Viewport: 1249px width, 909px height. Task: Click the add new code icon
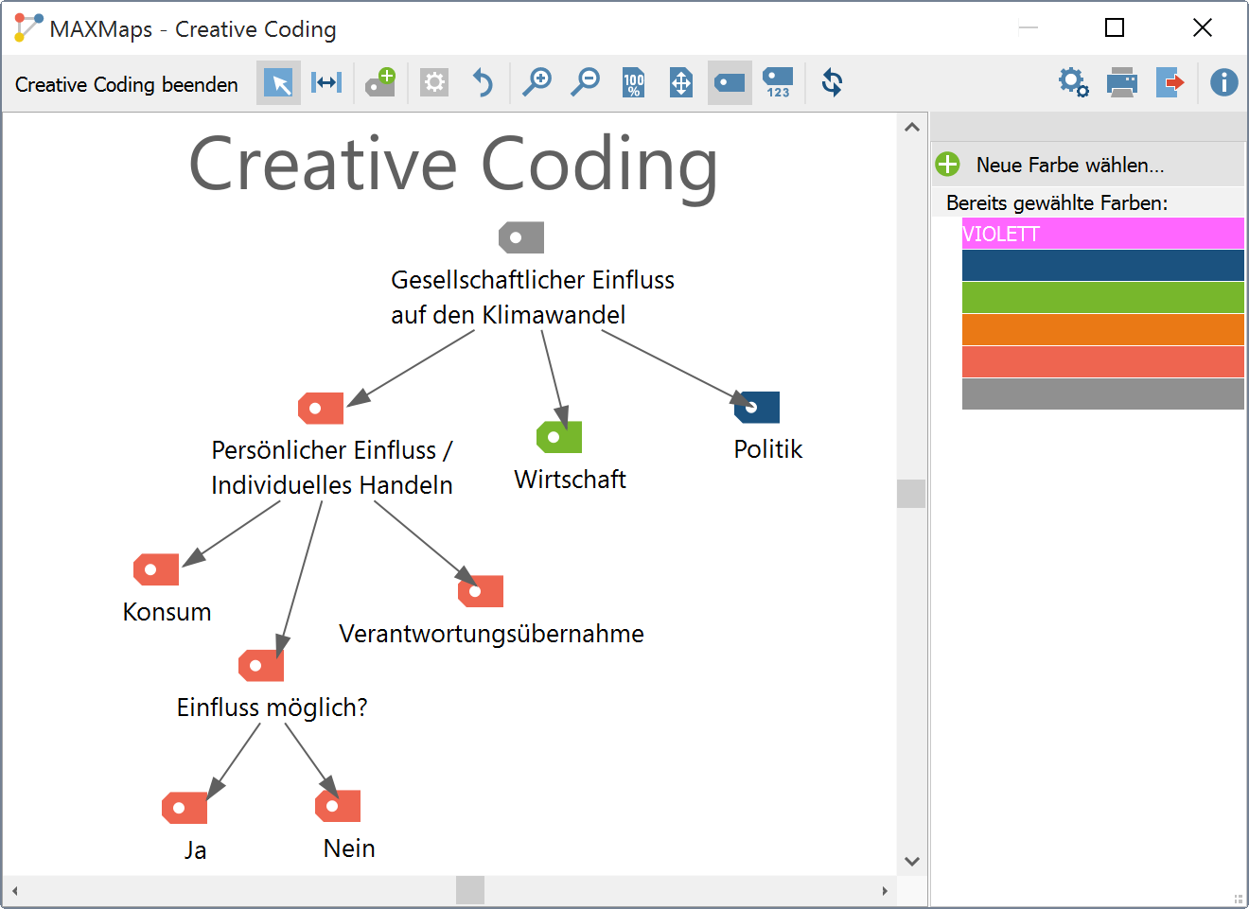381,83
